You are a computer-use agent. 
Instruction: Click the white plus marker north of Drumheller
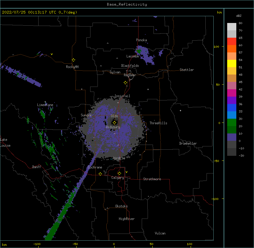180,110
